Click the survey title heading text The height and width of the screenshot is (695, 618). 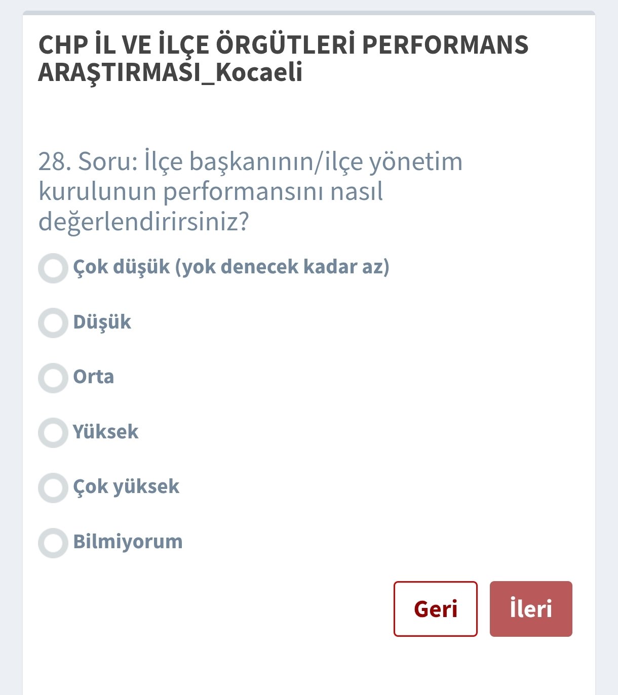(x=283, y=58)
